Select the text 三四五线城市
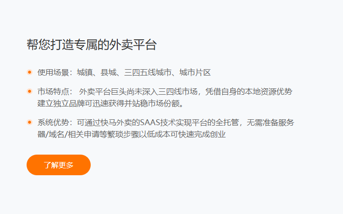The width and height of the screenshot is (343, 214). pyautogui.click(x=148, y=72)
